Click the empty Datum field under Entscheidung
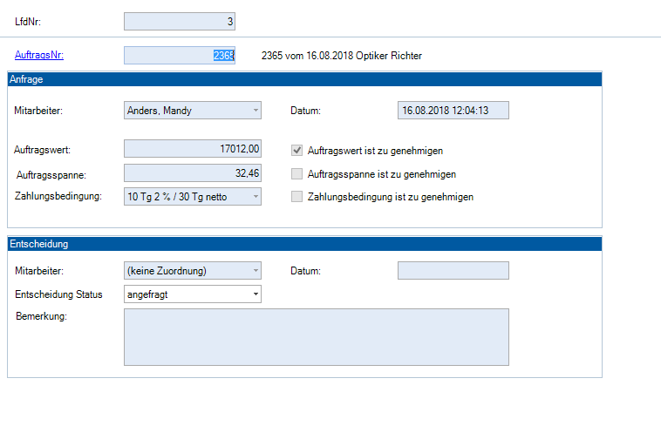 click(x=453, y=271)
